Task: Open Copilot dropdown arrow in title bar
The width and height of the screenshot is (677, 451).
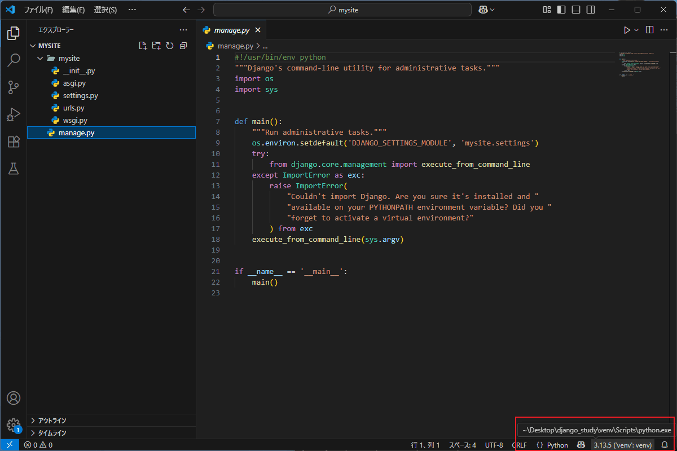Action: (493, 10)
